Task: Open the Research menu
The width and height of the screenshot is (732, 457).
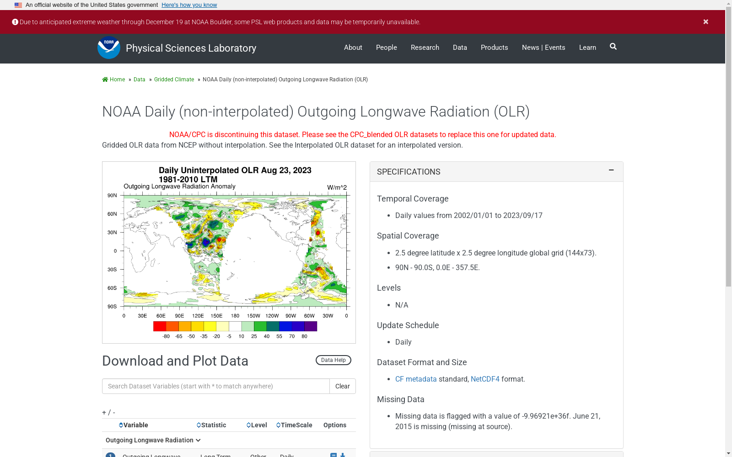Action: tap(425, 48)
